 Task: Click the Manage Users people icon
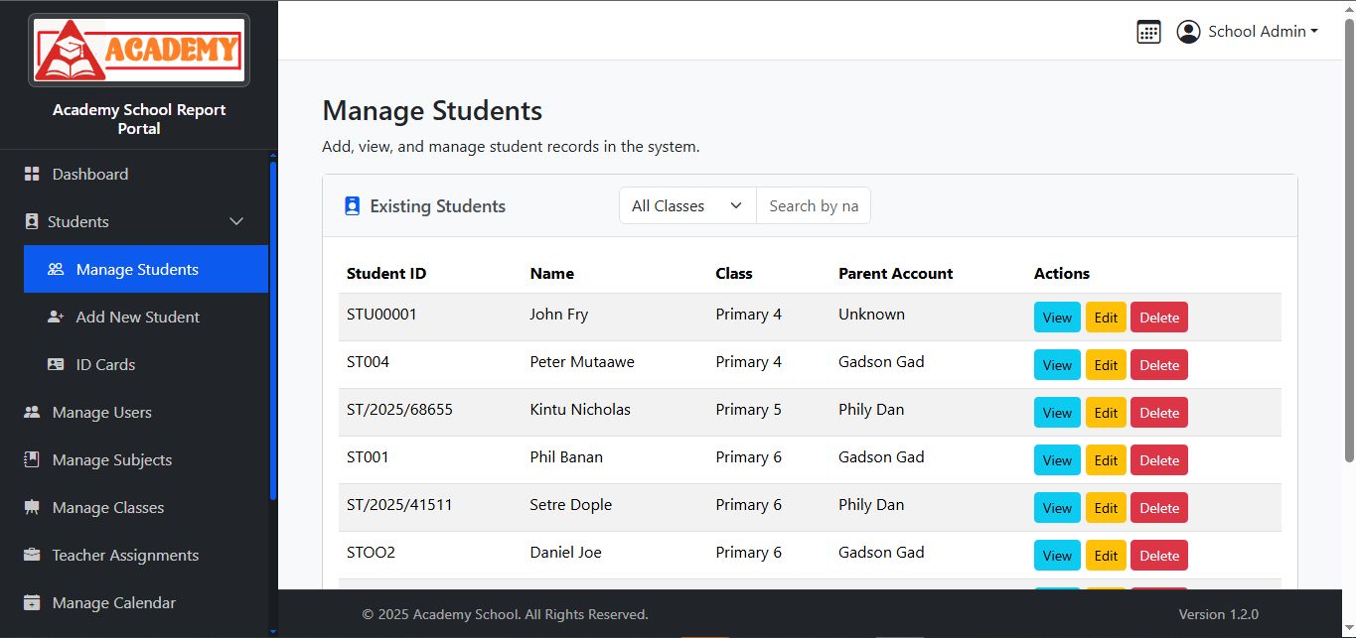(x=32, y=413)
